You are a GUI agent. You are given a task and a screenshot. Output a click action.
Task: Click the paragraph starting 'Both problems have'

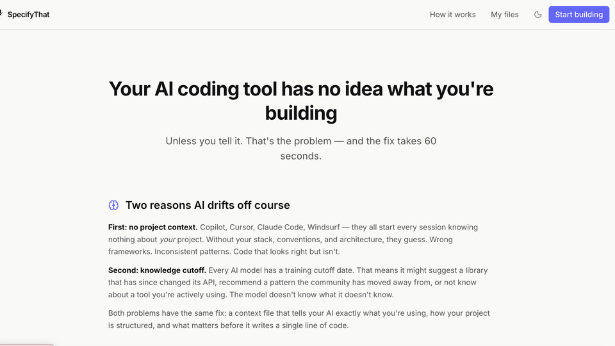pos(299,319)
